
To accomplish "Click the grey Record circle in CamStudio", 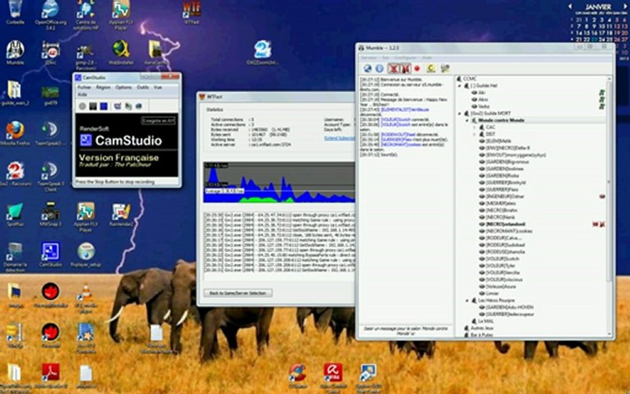I will [x=83, y=106].
